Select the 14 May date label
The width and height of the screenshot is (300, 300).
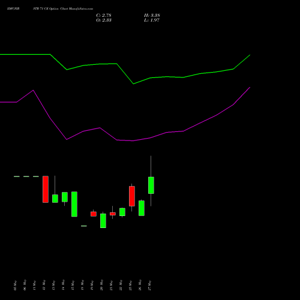pos(63,285)
